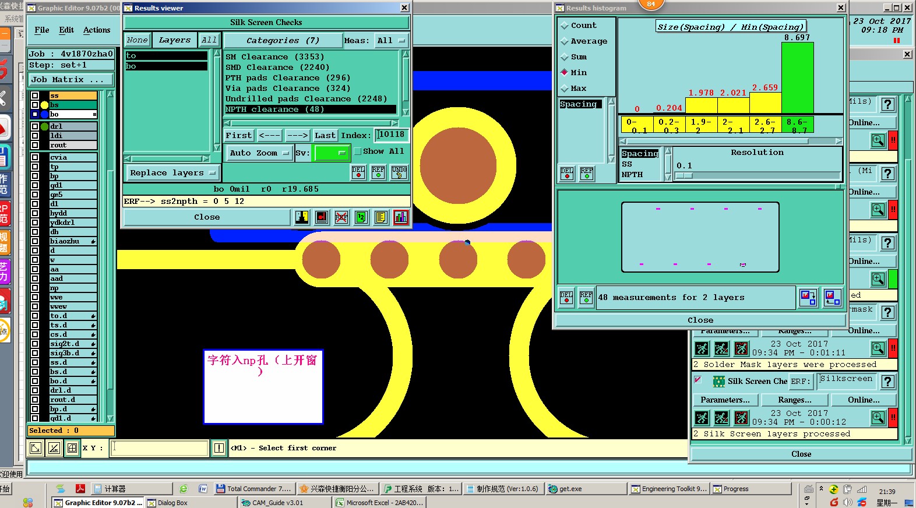Click the black-yellow silhouette icon in Results viewer
Viewport: 916px width, 508px height.
(302, 217)
